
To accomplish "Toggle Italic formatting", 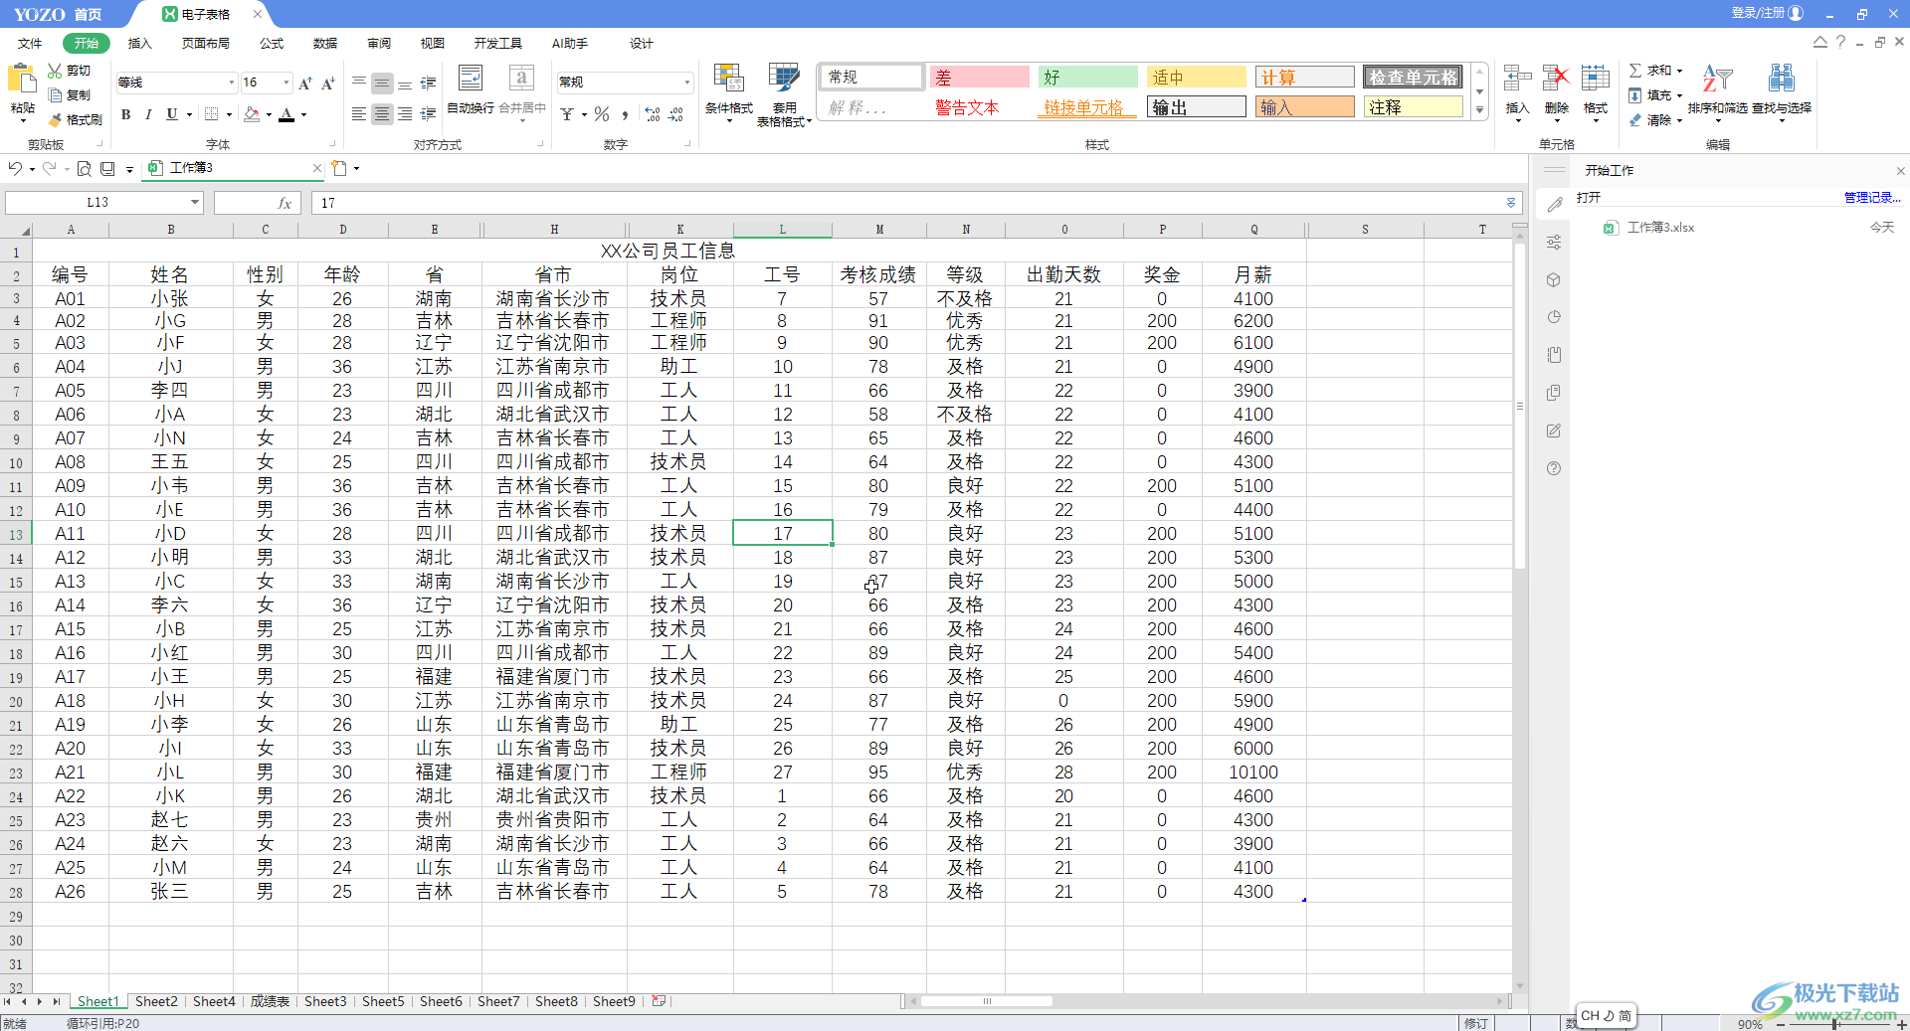I will [x=148, y=114].
